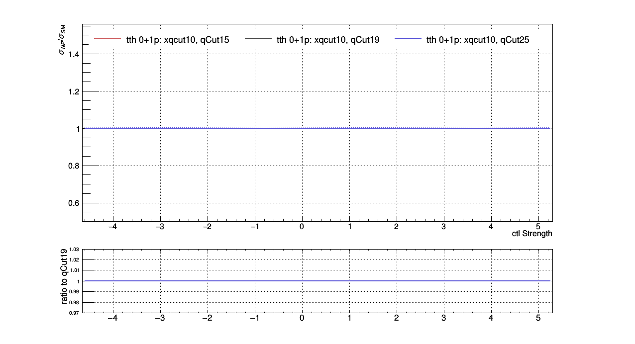Click main plot x-axis tick label 4
The height and width of the screenshot is (344, 635).
point(491,226)
